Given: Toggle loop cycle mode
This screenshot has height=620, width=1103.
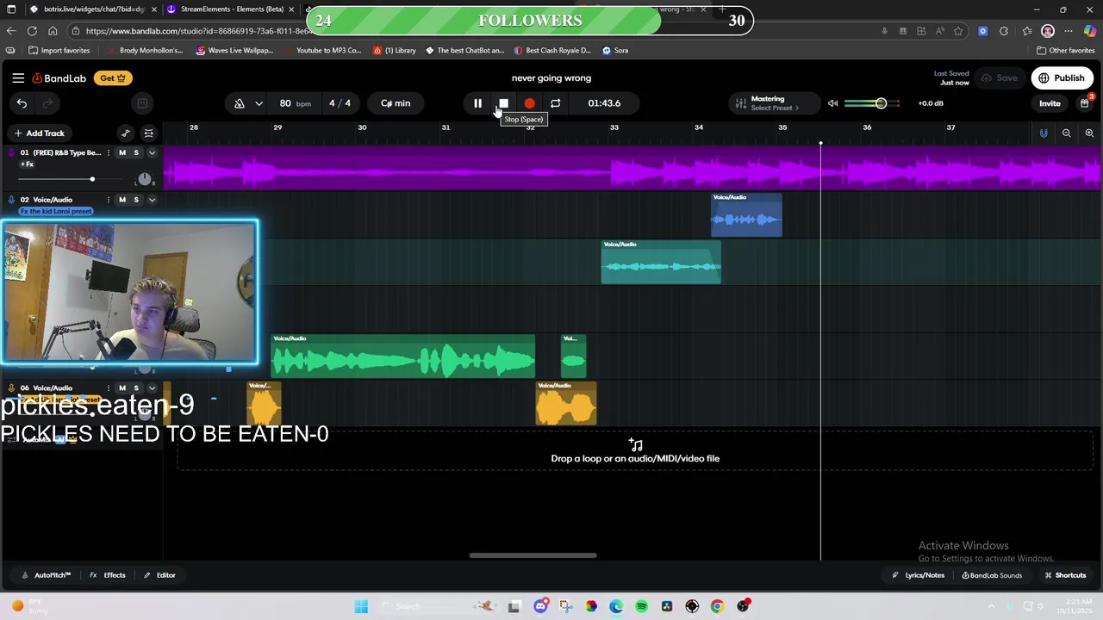Looking at the screenshot, I should coord(555,103).
